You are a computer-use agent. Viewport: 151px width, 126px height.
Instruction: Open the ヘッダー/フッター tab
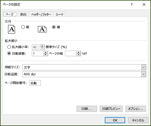click(41, 14)
